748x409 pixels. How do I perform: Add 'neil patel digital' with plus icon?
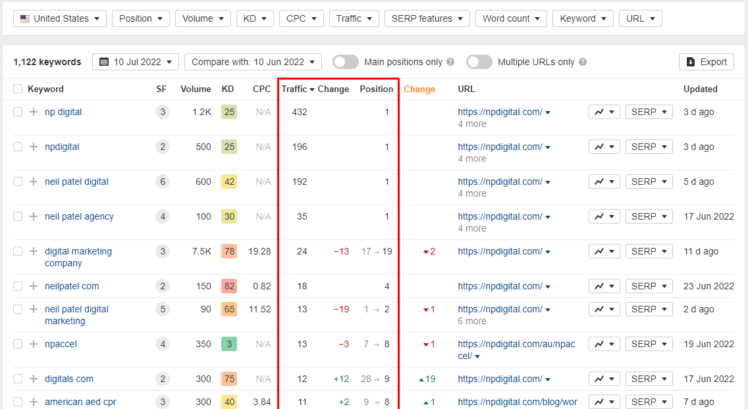[34, 181]
